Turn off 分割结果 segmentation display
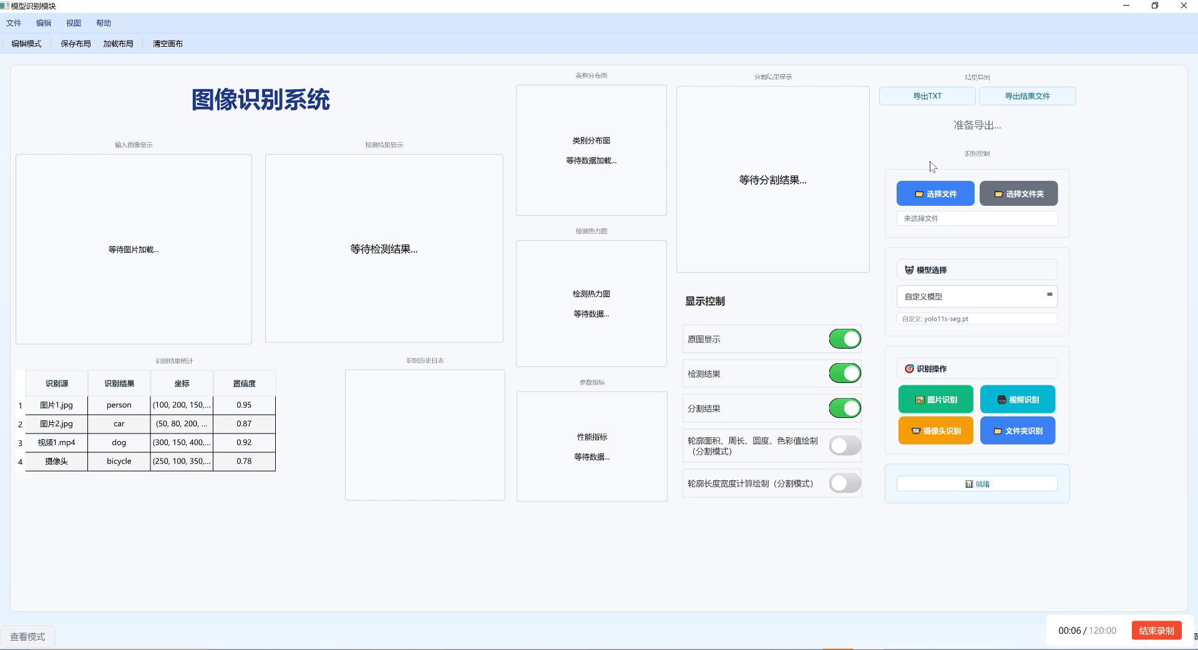 (844, 408)
